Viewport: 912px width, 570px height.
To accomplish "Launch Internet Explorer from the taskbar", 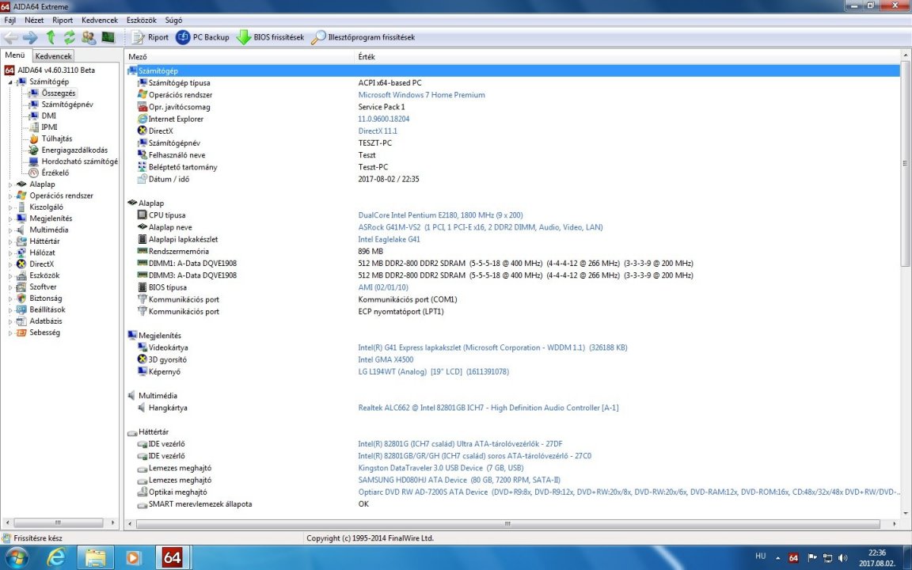I will [x=56, y=558].
